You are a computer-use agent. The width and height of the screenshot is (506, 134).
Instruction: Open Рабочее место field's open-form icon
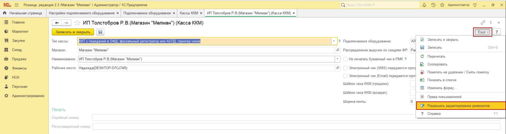click(x=338, y=68)
